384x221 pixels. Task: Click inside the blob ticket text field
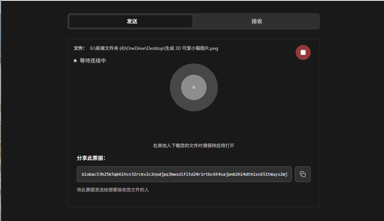pos(184,174)
